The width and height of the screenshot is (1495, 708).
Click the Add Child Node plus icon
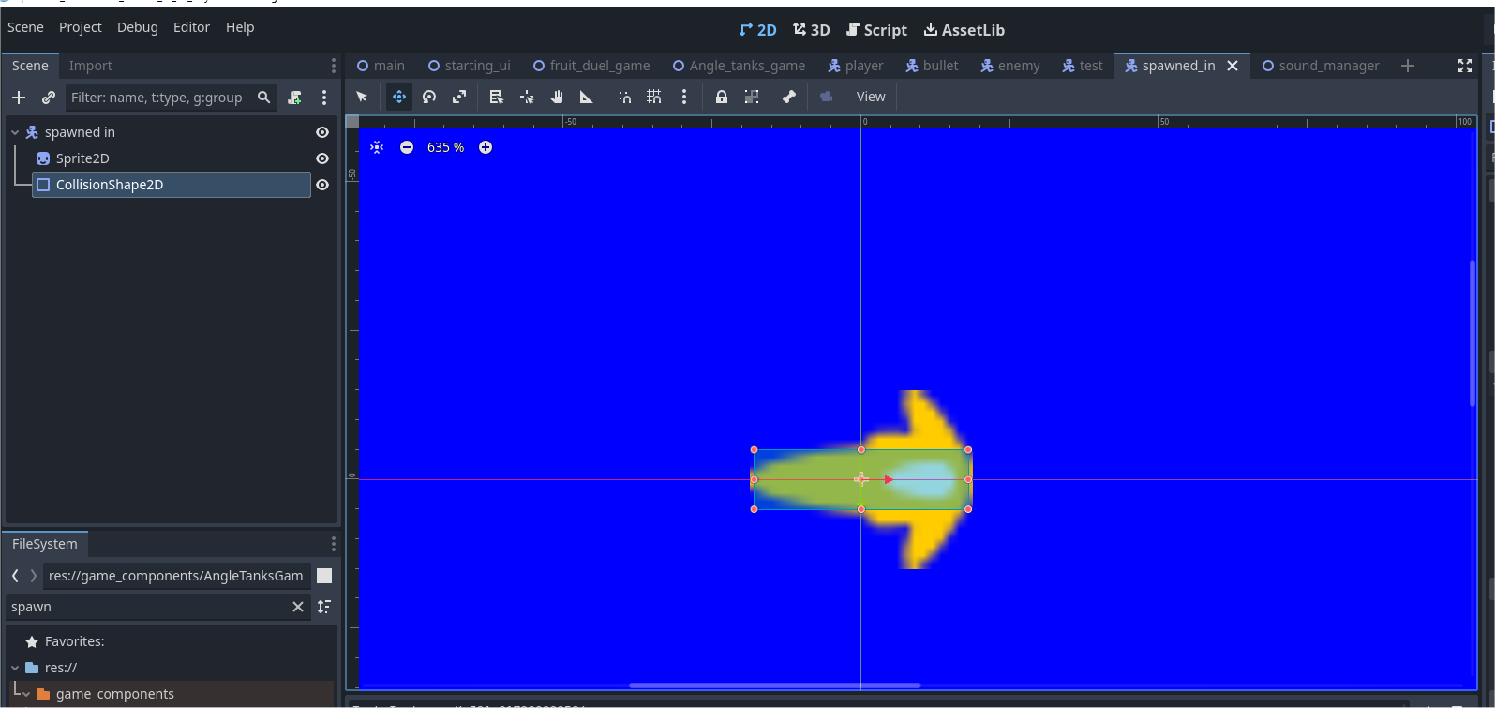[x=19, y=98]
